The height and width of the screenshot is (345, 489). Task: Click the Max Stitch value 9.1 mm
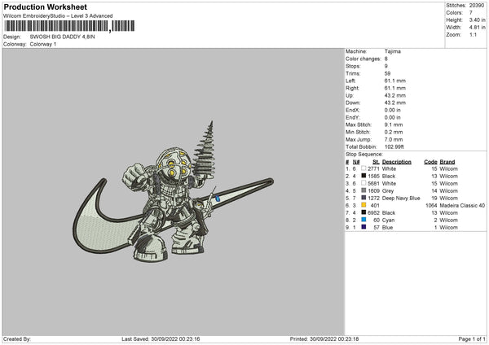tap(394, 124)
